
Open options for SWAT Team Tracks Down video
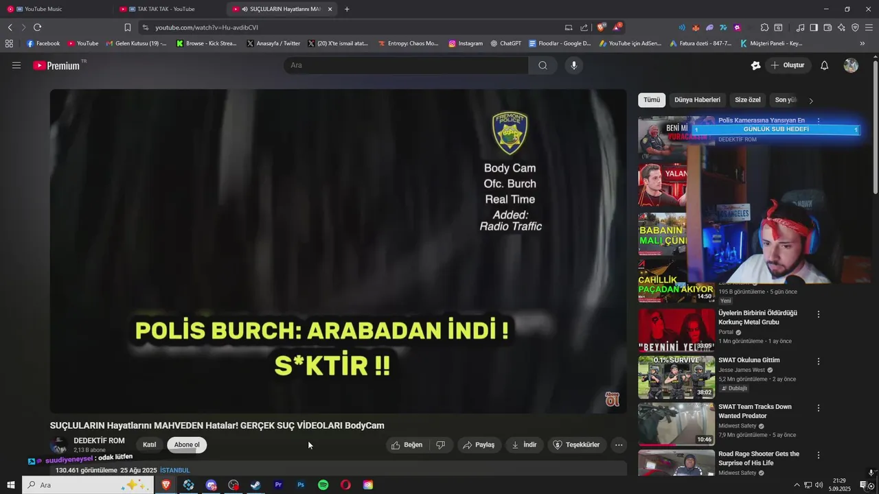click(818, 408)
